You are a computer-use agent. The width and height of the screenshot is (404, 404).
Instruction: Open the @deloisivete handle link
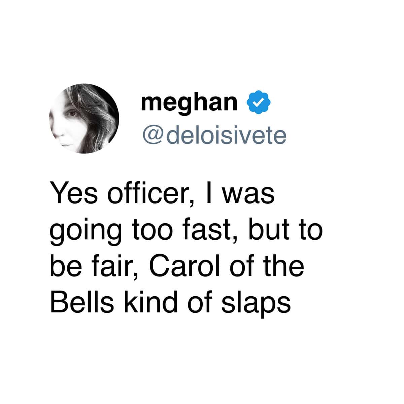[x=214, y=135]
